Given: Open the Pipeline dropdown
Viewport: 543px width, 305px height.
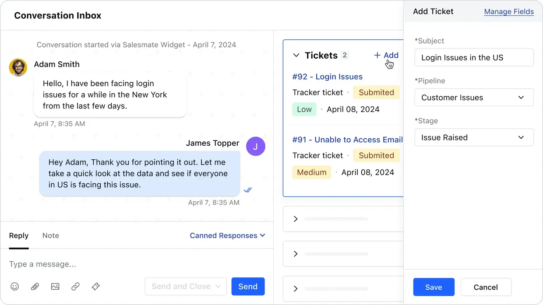Looking at the screenshot, I should [x=474, y=97].
